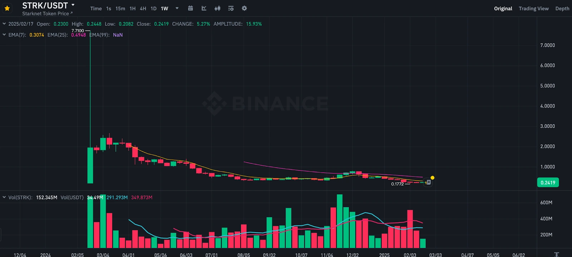Image resolution: width=572 pixels, height=257 pixels.
Task: Open chart settings gear icon
Action: (x=244, y=8)
